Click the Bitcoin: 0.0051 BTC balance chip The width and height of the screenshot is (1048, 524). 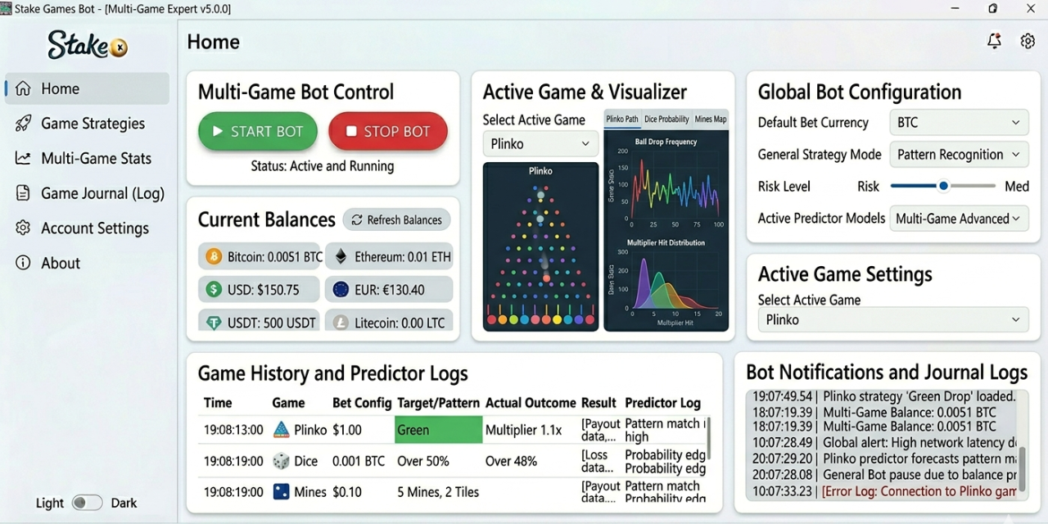coord(260,257)
